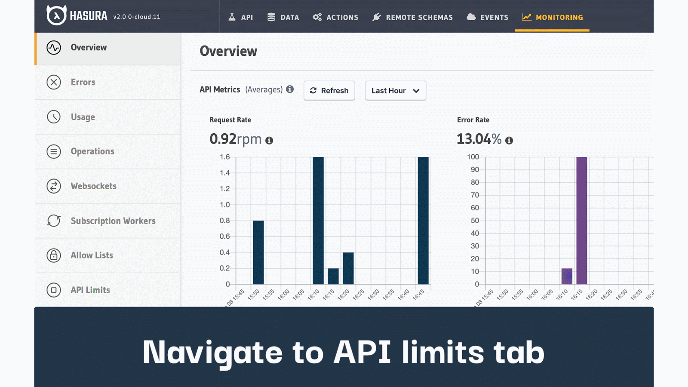Click the v2.0.0-cloud.11 version label

tap(137, 17)
